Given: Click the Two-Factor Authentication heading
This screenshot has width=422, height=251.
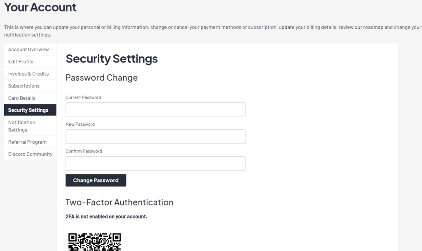Looking at the screenshot, I should click(x=119, y=202).
